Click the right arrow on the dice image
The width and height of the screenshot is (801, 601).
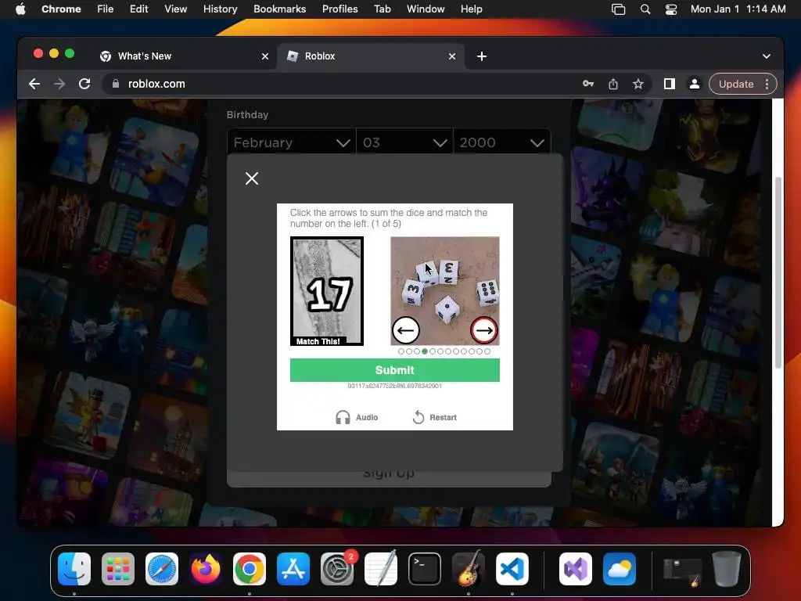[483, 330]
